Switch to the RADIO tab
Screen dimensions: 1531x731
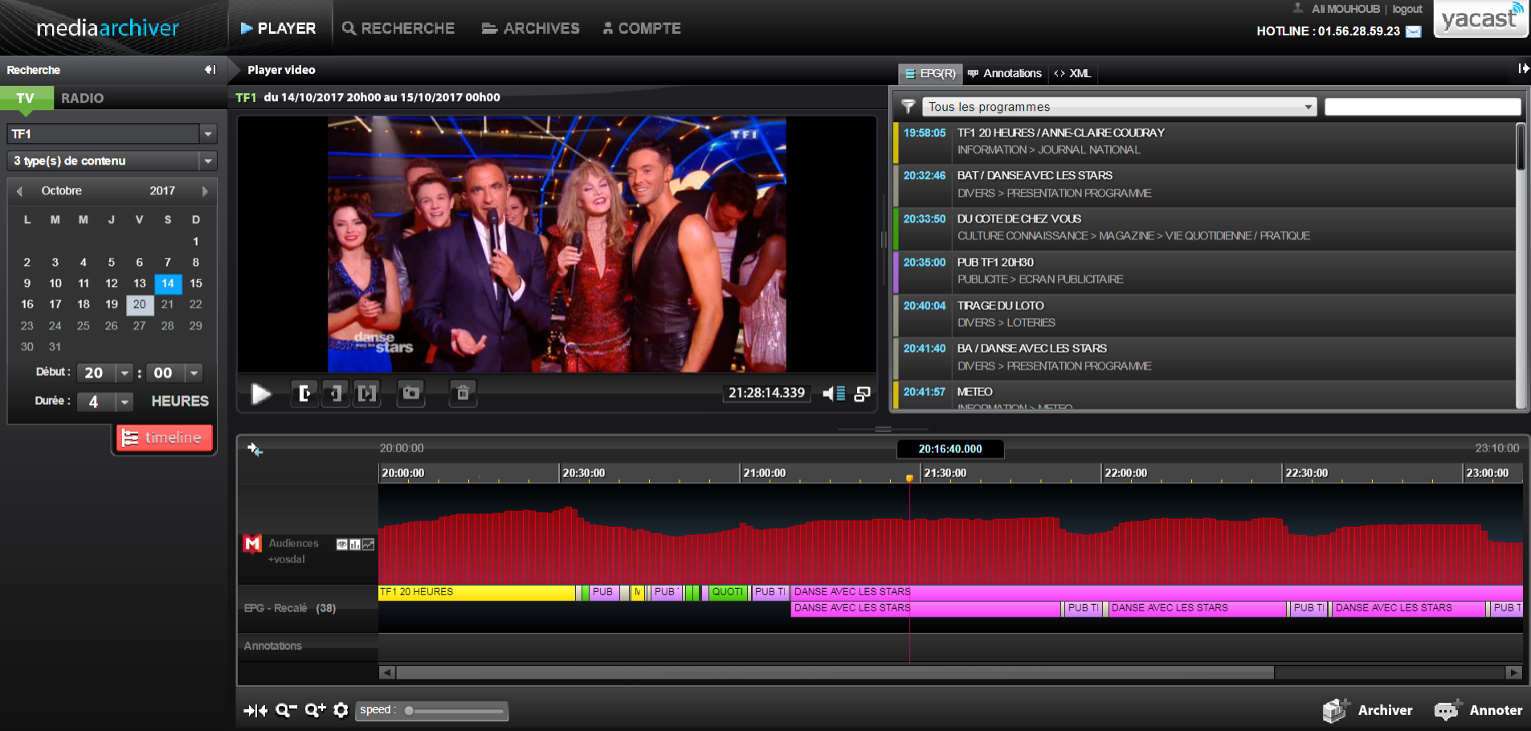point(82,98)
